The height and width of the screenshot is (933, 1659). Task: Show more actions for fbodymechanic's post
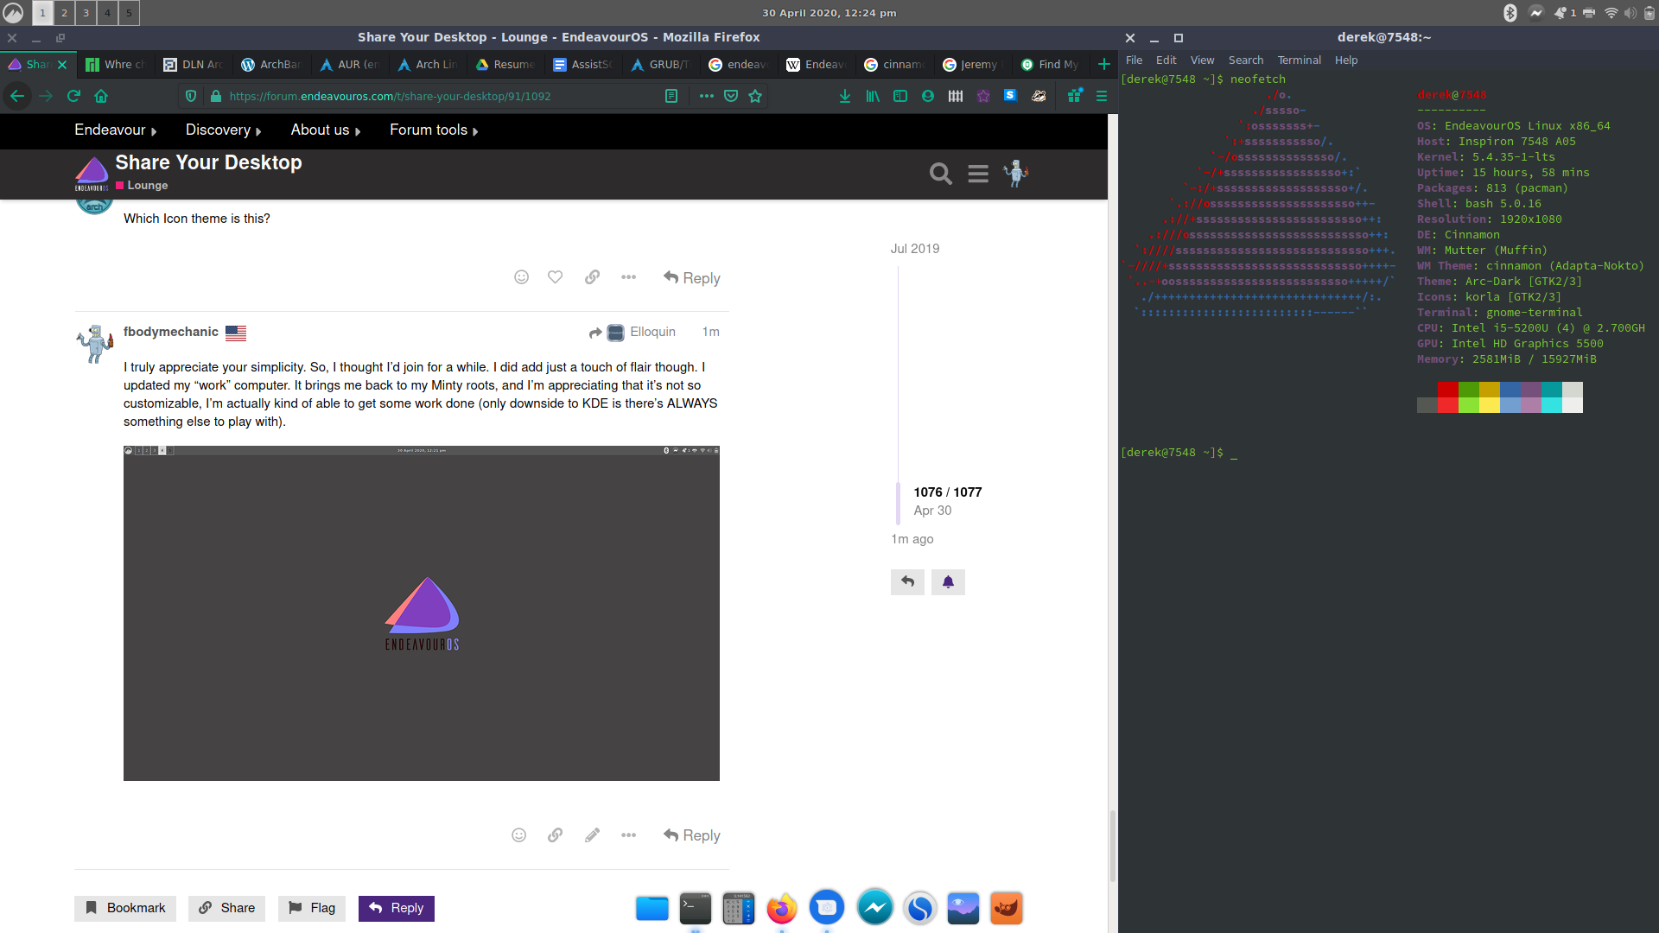(x=628, y=835)
